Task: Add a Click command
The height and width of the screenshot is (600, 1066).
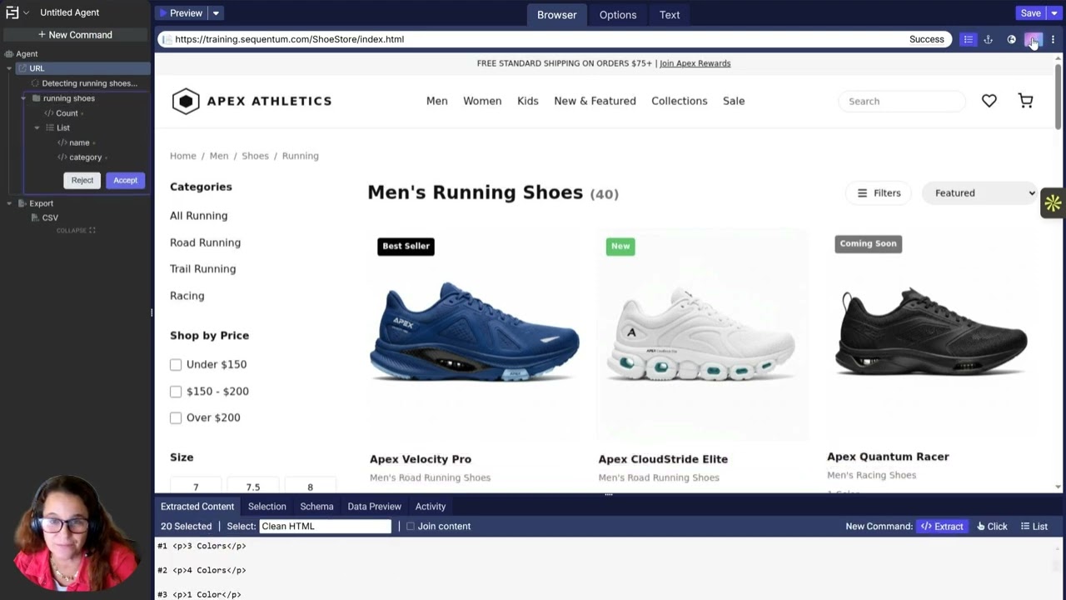Action: [x=992, y=527]
